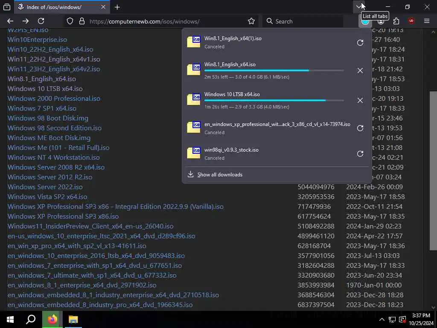The image size is (437, 328).
Task: Download en_windows_7_ultimate_with_sp1_x64_dvd_u_677332.iso
Action: (92, 275)
